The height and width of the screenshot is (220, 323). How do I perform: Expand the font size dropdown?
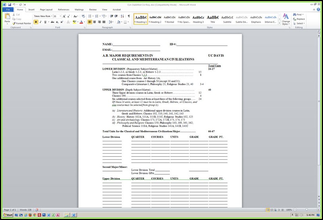click(x=60, y=16)
